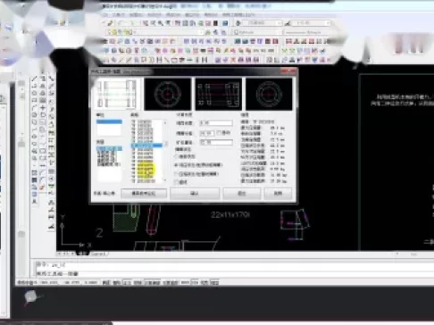Click the hatch pattern icon in the left toolbar
The height and width of the screenshot is (325, 434).
35,173
